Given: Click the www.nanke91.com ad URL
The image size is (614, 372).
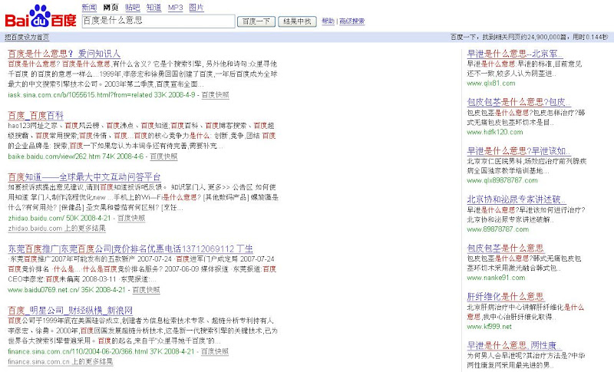Looking at the screenshot, I should point(496,278).
